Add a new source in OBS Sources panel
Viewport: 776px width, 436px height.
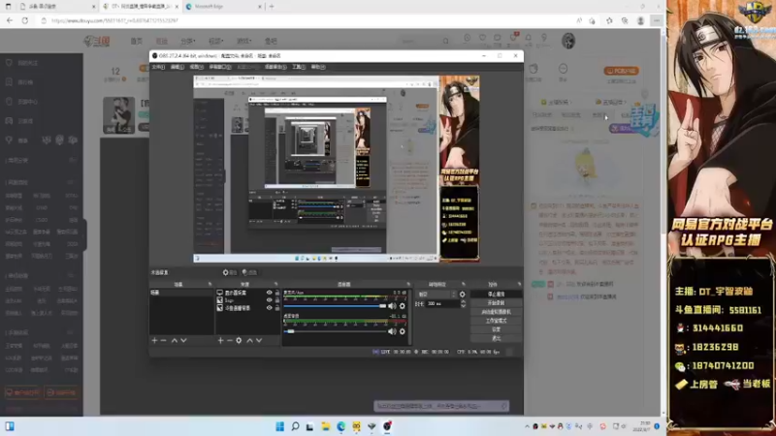pos(221,341)
